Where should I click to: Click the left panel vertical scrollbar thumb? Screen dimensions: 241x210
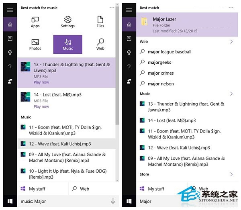117,65
